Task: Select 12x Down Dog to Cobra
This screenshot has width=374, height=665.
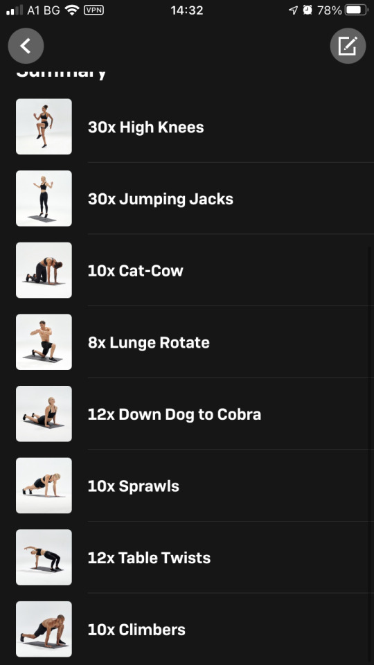Action: (187, 414)
